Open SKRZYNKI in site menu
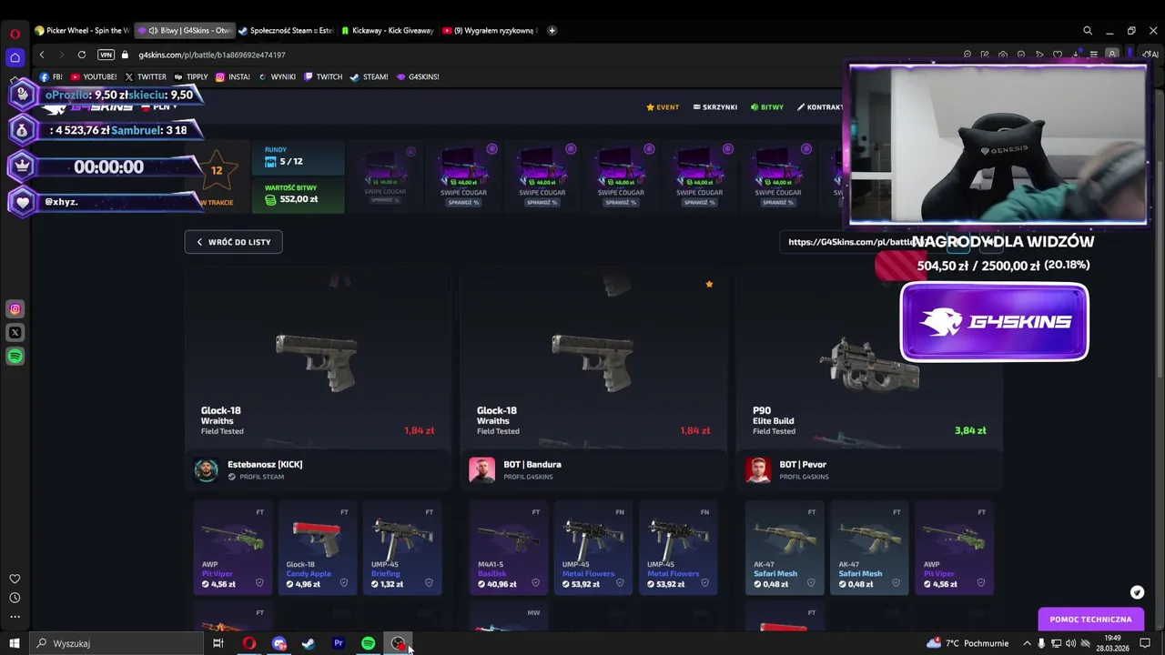This screenshot has width=1165, height=655. pyautogui.click(x=715, y=107)
